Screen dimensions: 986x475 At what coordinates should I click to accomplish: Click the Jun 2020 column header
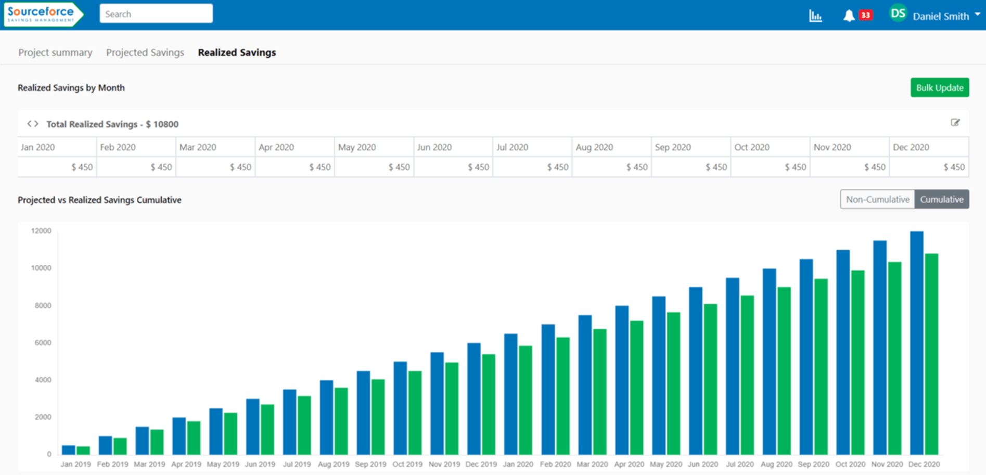pos(453,147)
